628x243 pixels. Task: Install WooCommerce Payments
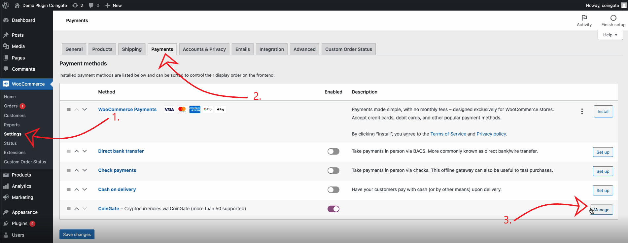(x=603, y=112)
